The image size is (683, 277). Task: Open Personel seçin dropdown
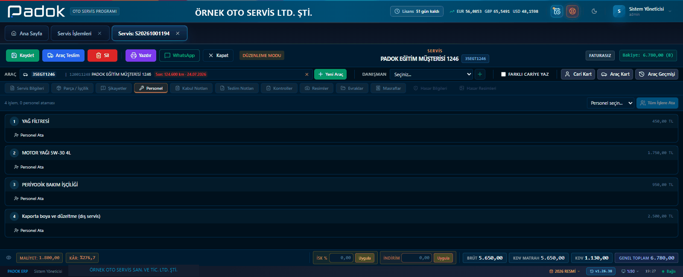(x=611, y=103)
